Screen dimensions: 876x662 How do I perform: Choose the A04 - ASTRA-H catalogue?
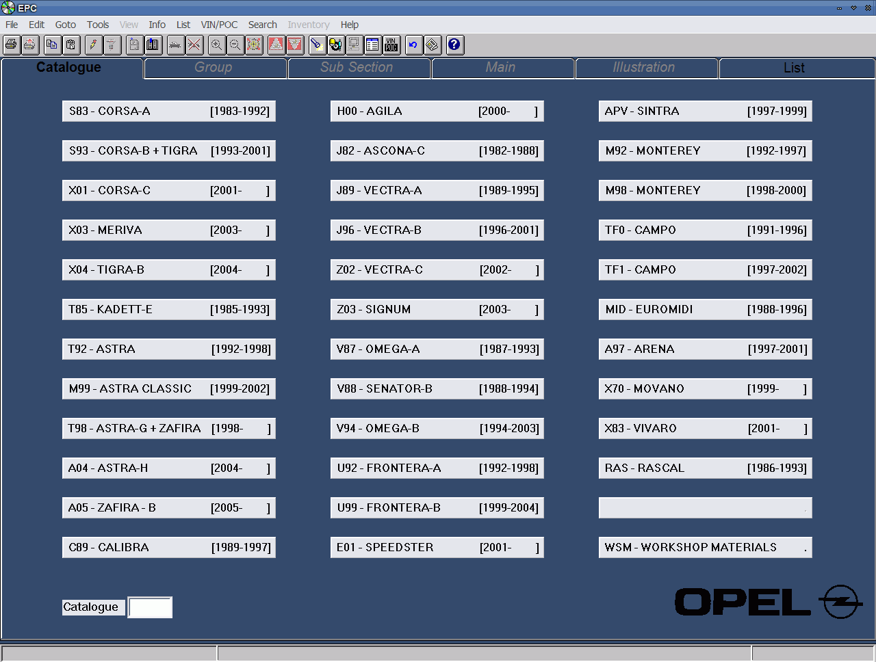(169, 468)
